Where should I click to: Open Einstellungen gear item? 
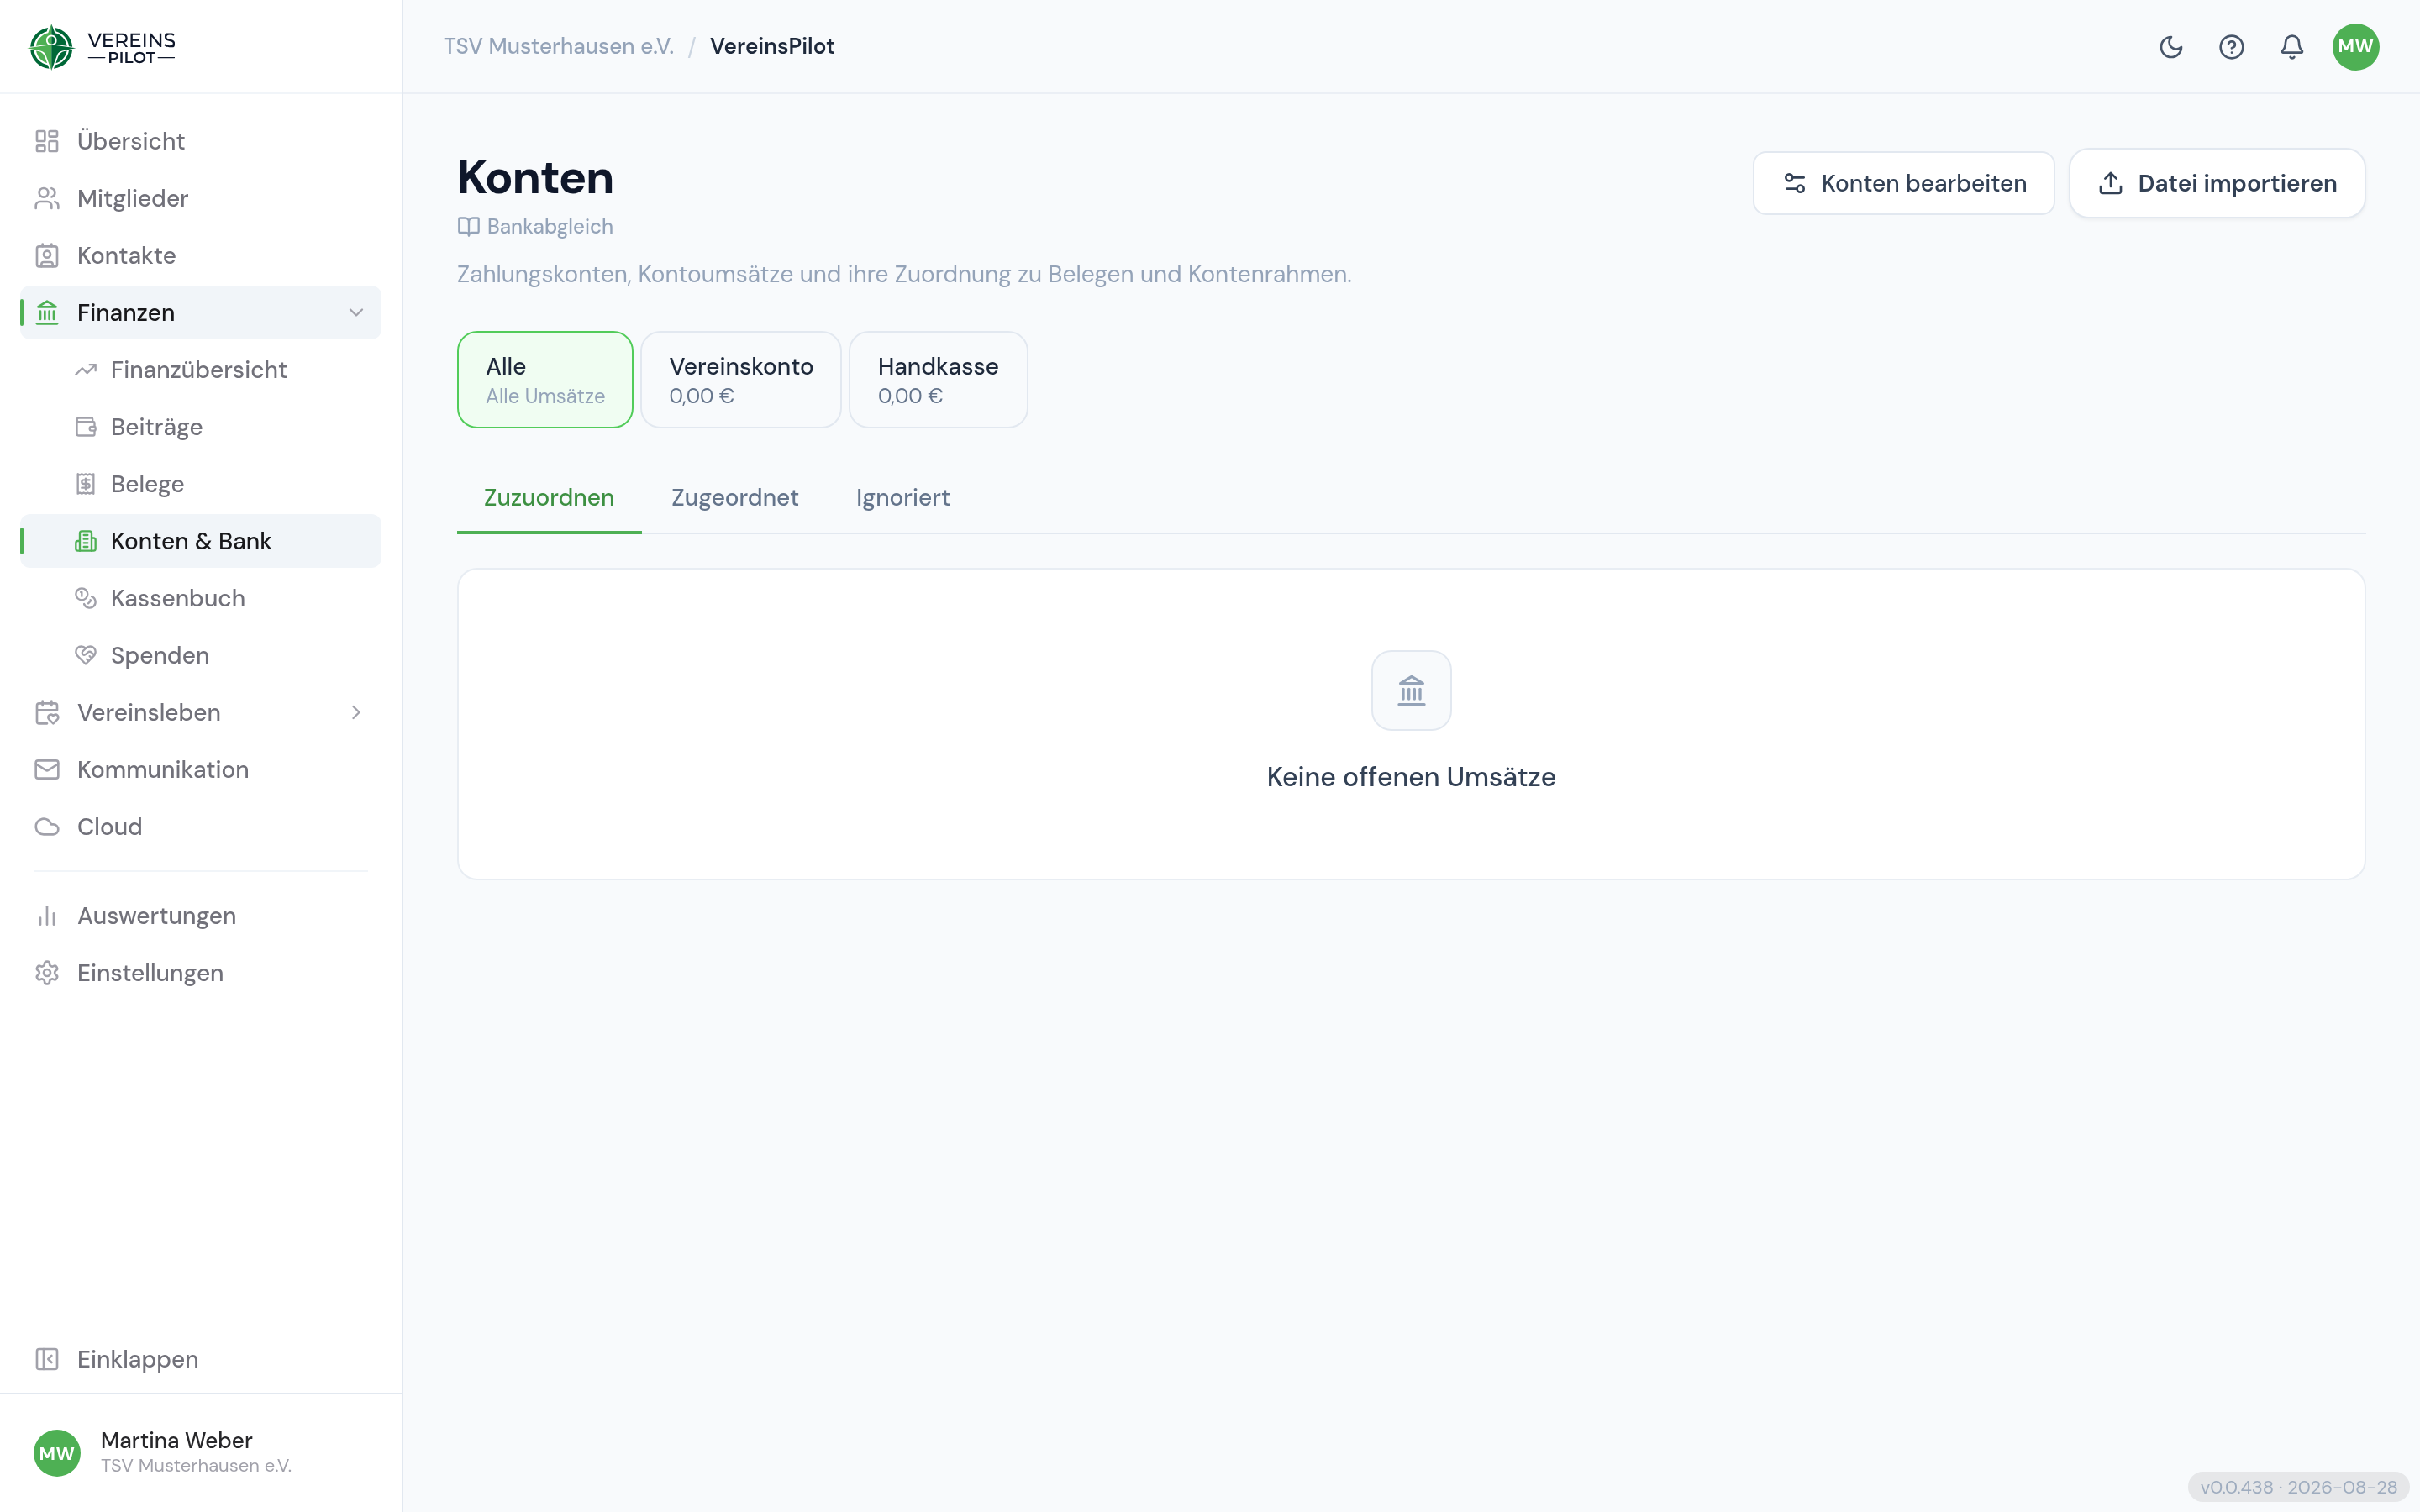pyautogui.click(x=200, y=973)
